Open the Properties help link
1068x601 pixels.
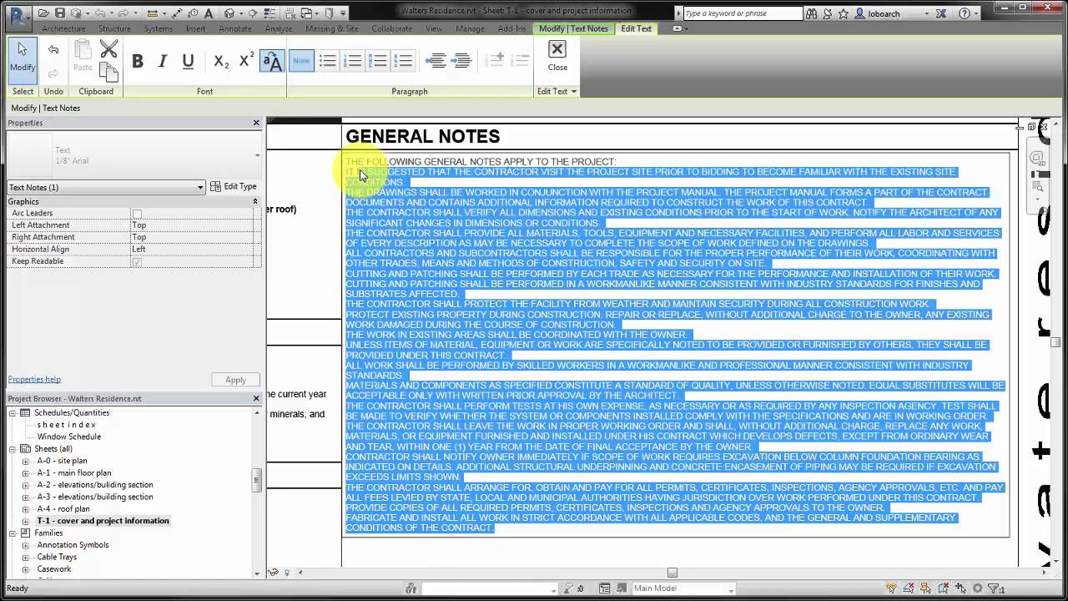[x=34, y=379]
